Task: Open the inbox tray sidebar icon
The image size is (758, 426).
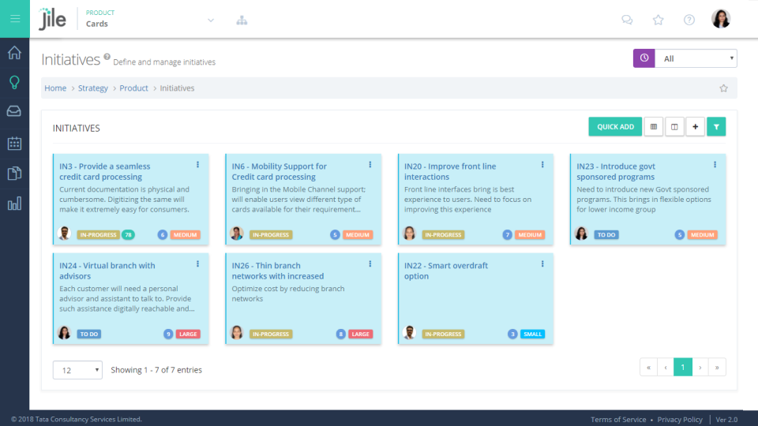Action: click(14, 111)
